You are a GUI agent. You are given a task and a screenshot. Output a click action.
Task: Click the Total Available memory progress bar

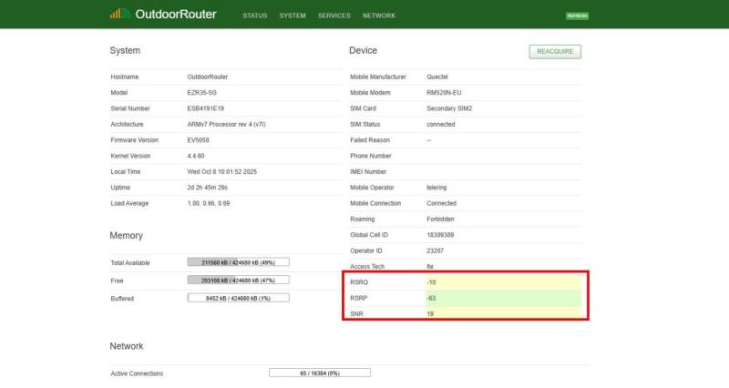(x=238, y=262)
